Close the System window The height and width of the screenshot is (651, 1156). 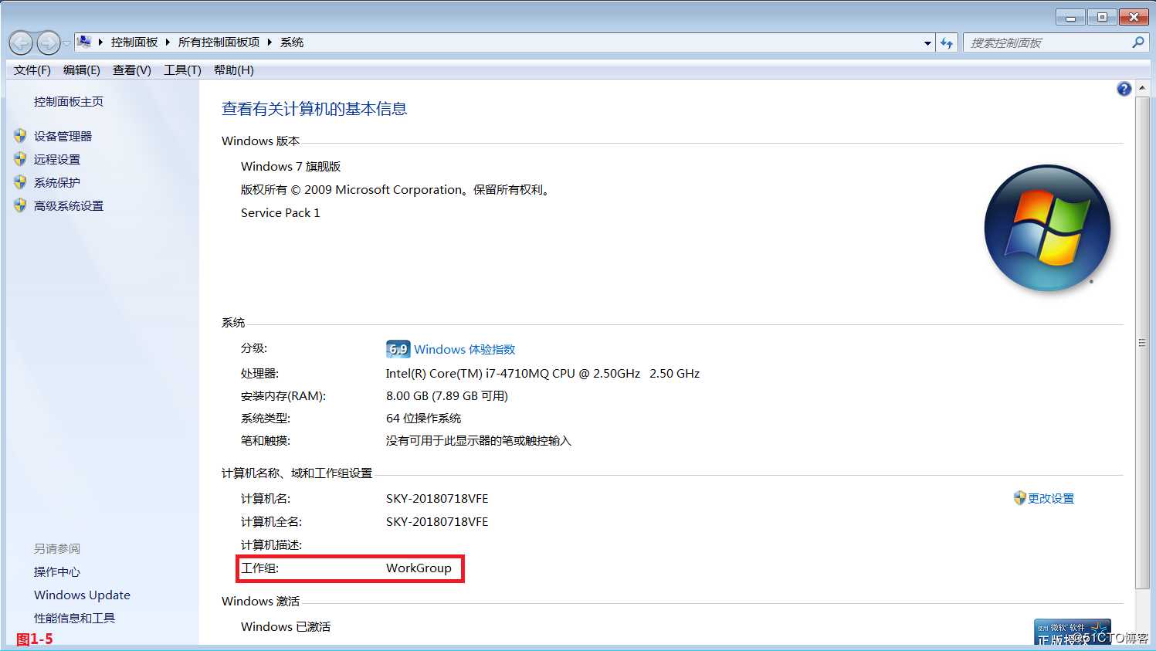click(1134, 17)
